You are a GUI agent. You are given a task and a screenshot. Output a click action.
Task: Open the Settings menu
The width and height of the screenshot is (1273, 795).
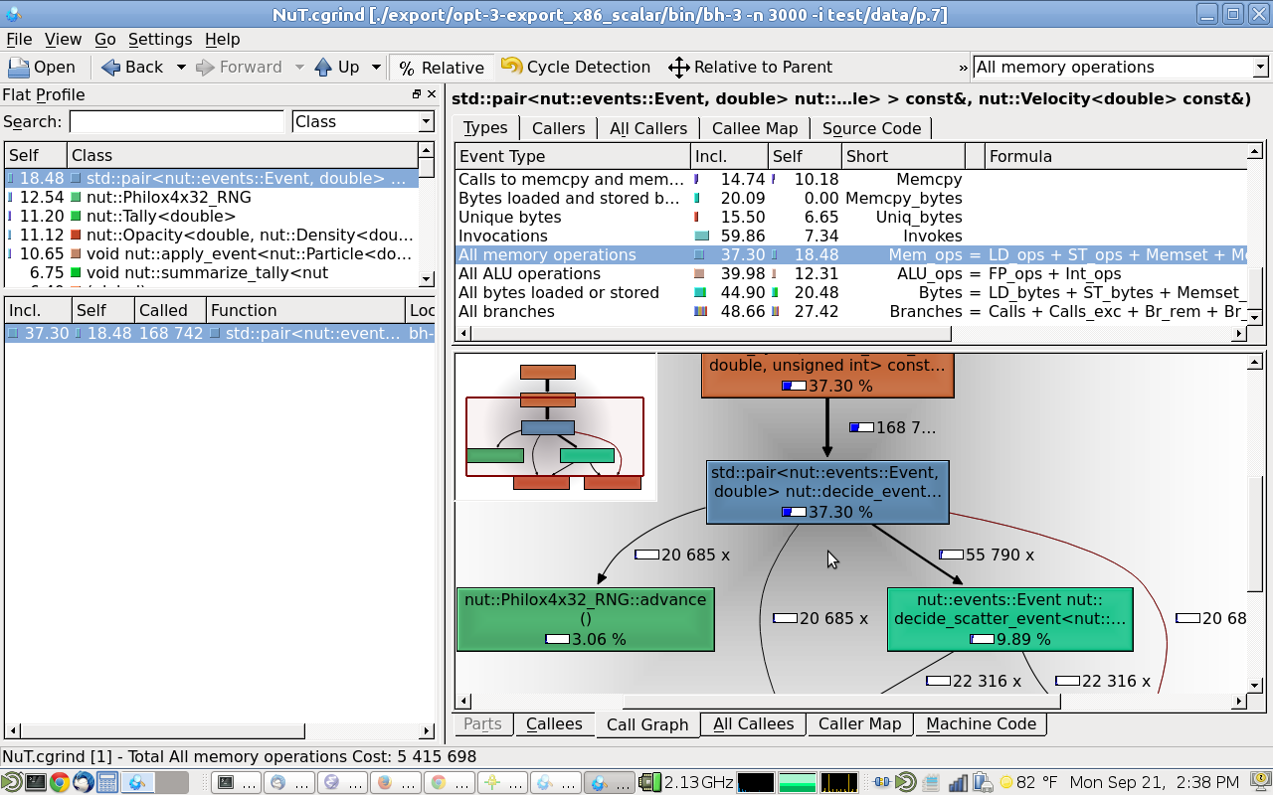159,39
